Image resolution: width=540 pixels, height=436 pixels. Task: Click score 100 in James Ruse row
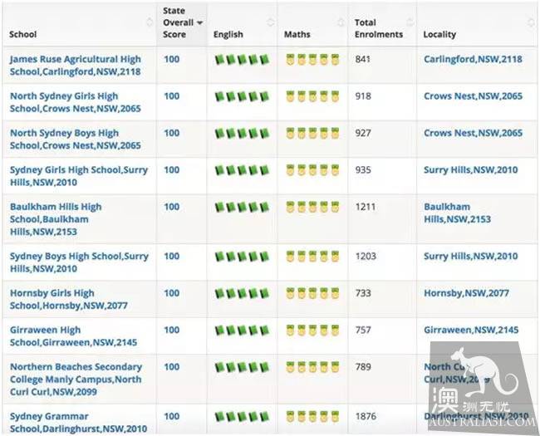(172, 59)
